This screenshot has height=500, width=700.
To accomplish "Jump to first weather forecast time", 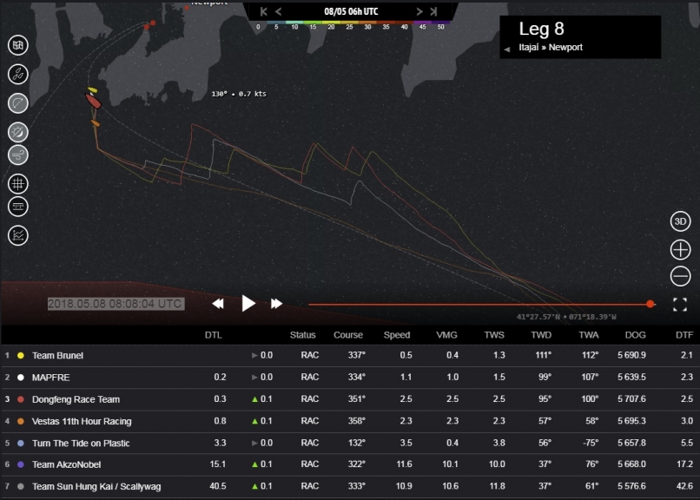I will coord(263,11).
